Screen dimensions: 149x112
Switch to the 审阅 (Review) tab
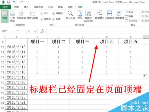pyautogui.click(x=70, y=7)
